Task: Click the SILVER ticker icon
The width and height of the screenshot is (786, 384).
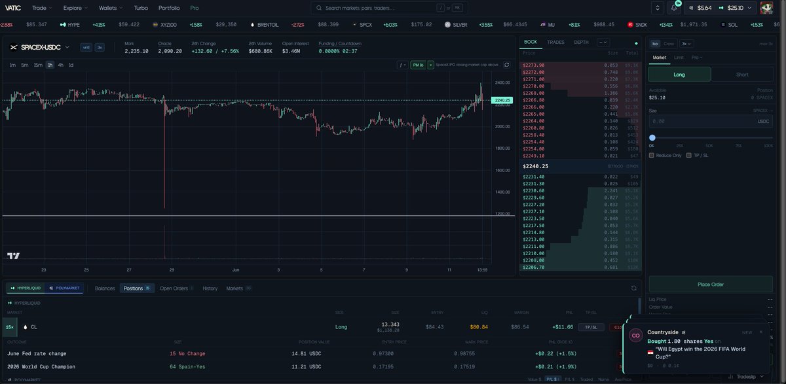Action: 447,24
